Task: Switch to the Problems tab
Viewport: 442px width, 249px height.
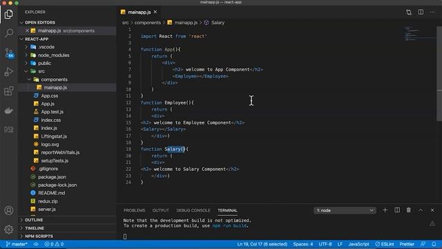Action: pyautogui.click(x=134, y=210)
